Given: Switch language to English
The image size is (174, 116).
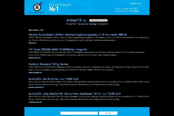Looking at the screenshot, I should [x=139, y=3].
